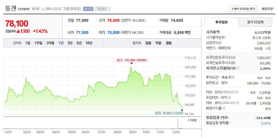Click the stock code 199800

(24, 9)
